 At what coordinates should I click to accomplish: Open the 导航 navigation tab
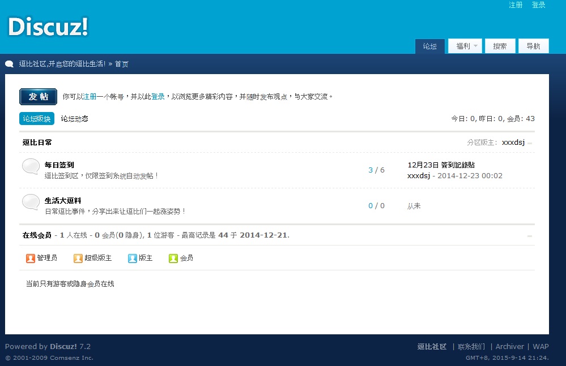(x=534, y=46)
